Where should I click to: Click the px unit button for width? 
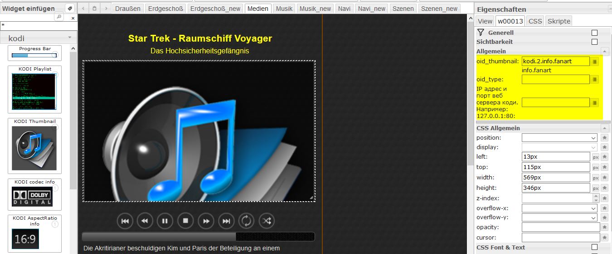[x=596, y=178]
